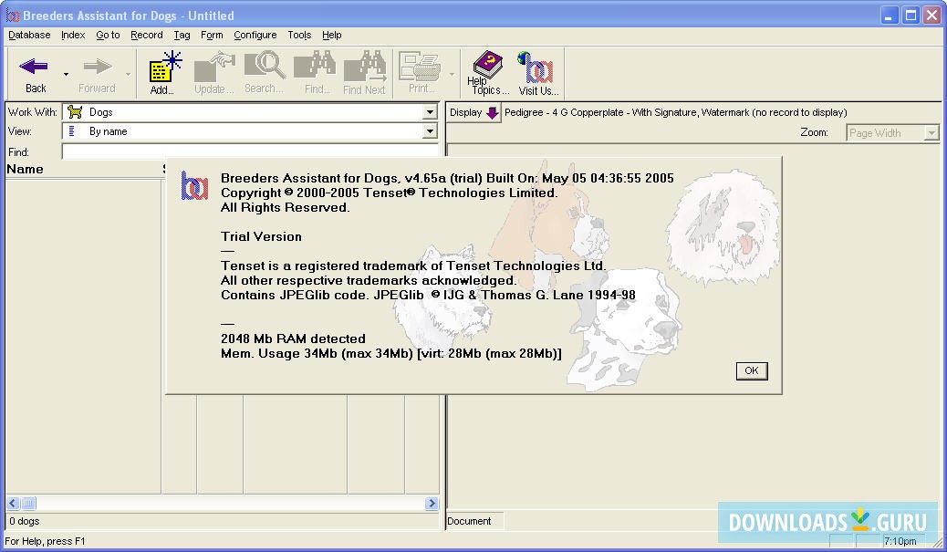Open the Tag menu
The height and width of the screenshot is (552, 947).
click(182, 35)
